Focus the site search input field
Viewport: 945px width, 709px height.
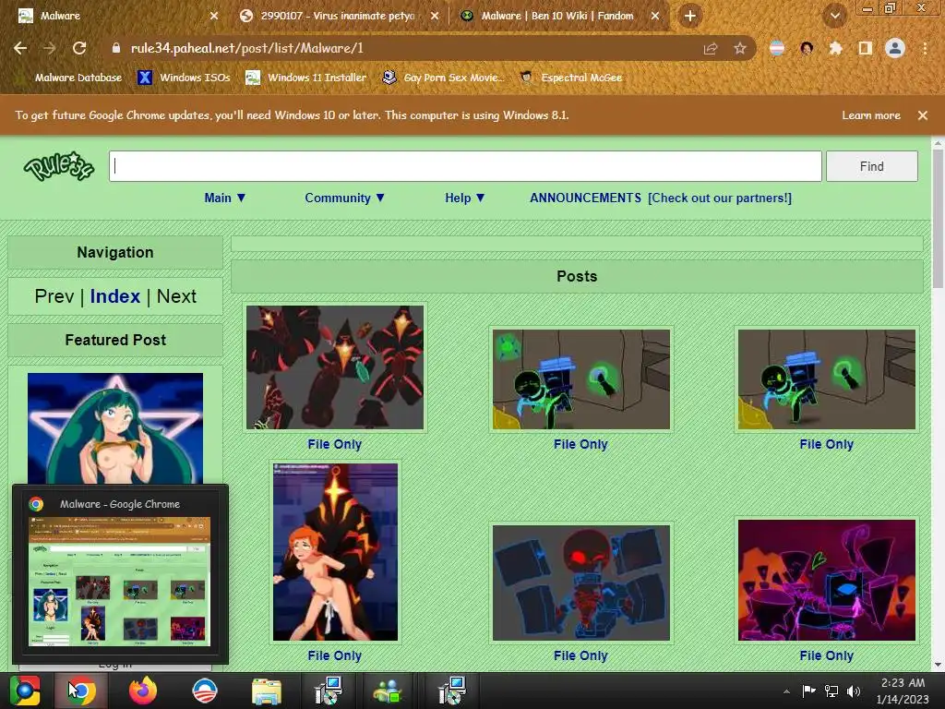(x=465, y=166)
